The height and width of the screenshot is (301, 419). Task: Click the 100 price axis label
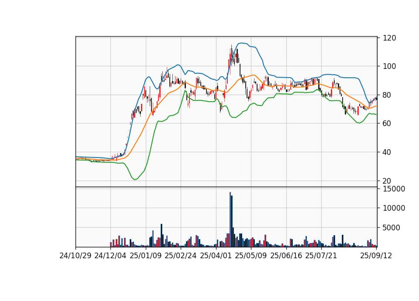click(x=389, y=66)
